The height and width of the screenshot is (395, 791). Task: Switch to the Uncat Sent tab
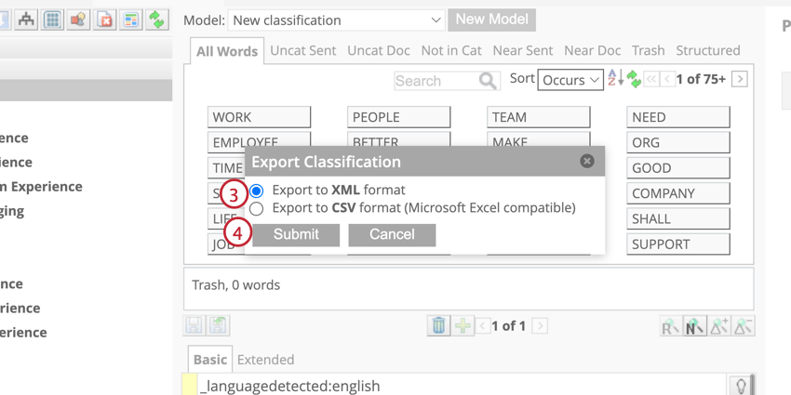tap(303, 50)
